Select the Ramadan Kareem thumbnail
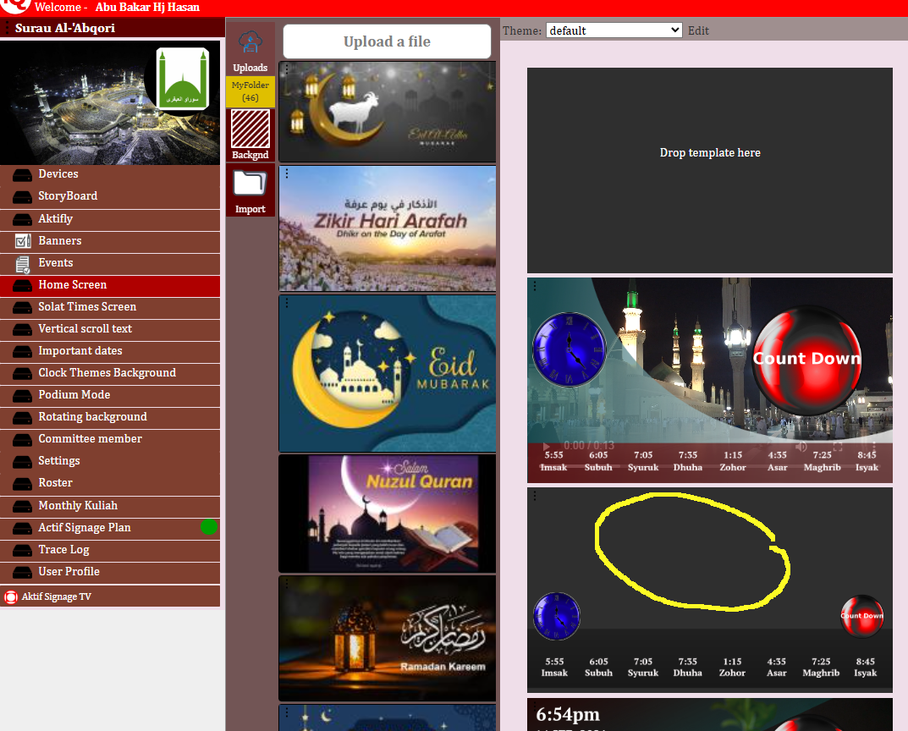This screenshot has width=908, height=731. (x=388, y=638)
